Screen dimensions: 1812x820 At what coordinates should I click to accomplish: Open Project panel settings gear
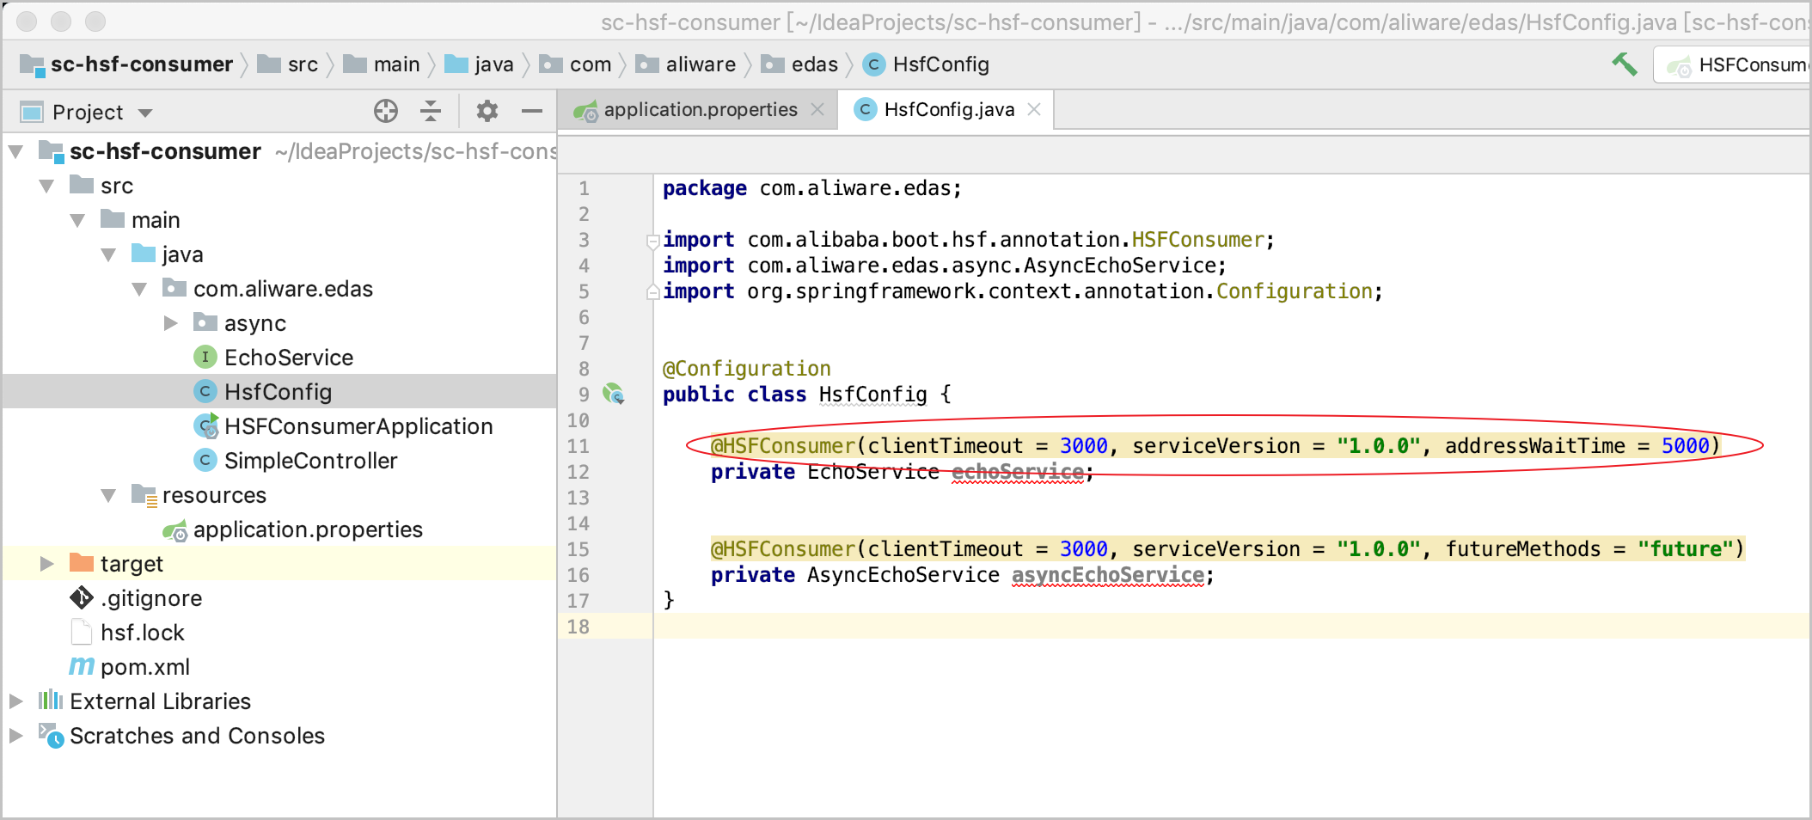tap(487, 111)
